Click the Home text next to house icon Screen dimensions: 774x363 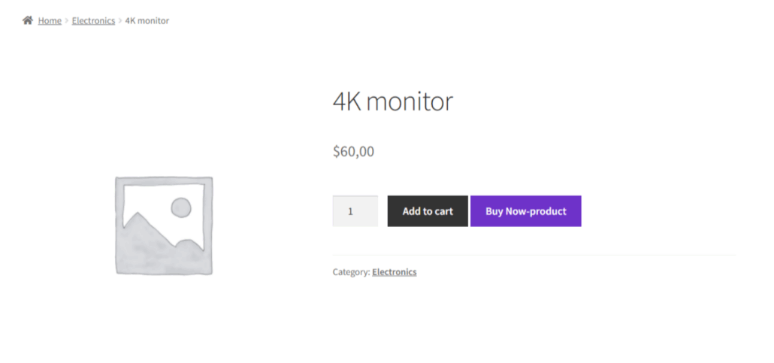pos(50,20)
